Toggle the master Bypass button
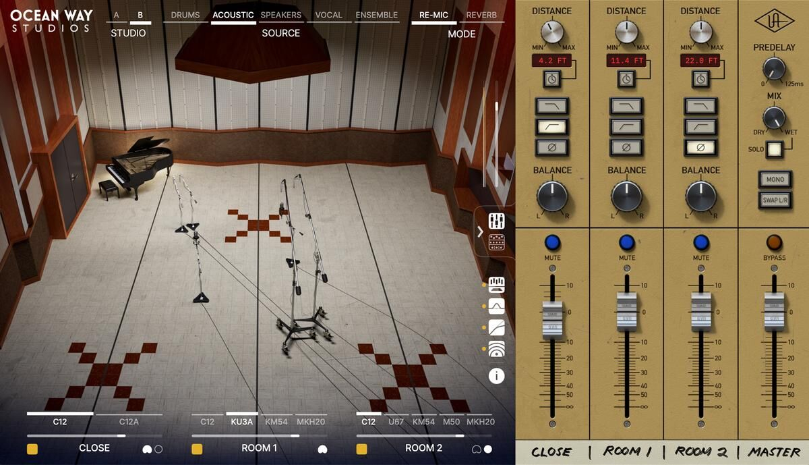The width and height of the screenshot is (809, 465). (774, 243)
